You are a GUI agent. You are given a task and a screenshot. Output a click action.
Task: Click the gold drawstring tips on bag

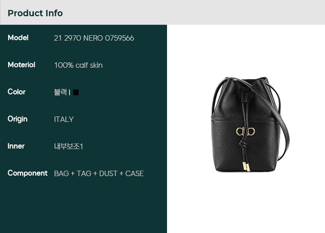[246, 167]
